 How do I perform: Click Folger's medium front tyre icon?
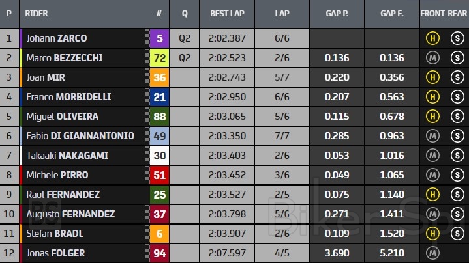click(432, 253)
